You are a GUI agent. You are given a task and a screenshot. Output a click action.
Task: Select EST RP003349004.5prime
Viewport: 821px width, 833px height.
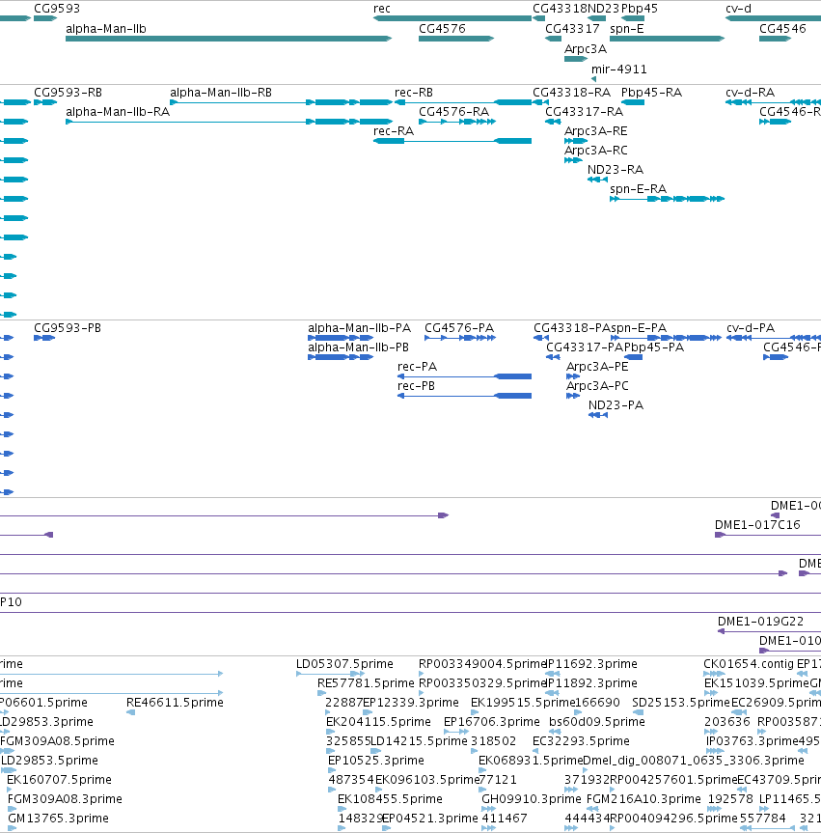pyautogui.click(x=482, y=663)
